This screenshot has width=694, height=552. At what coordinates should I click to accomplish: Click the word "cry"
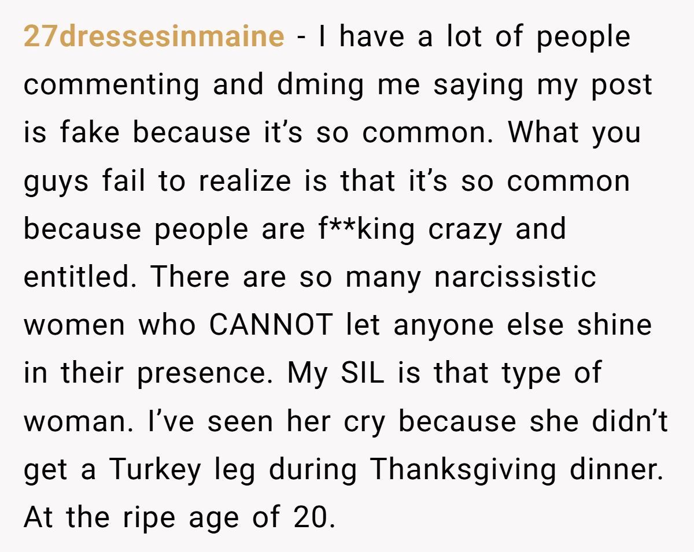364,421
